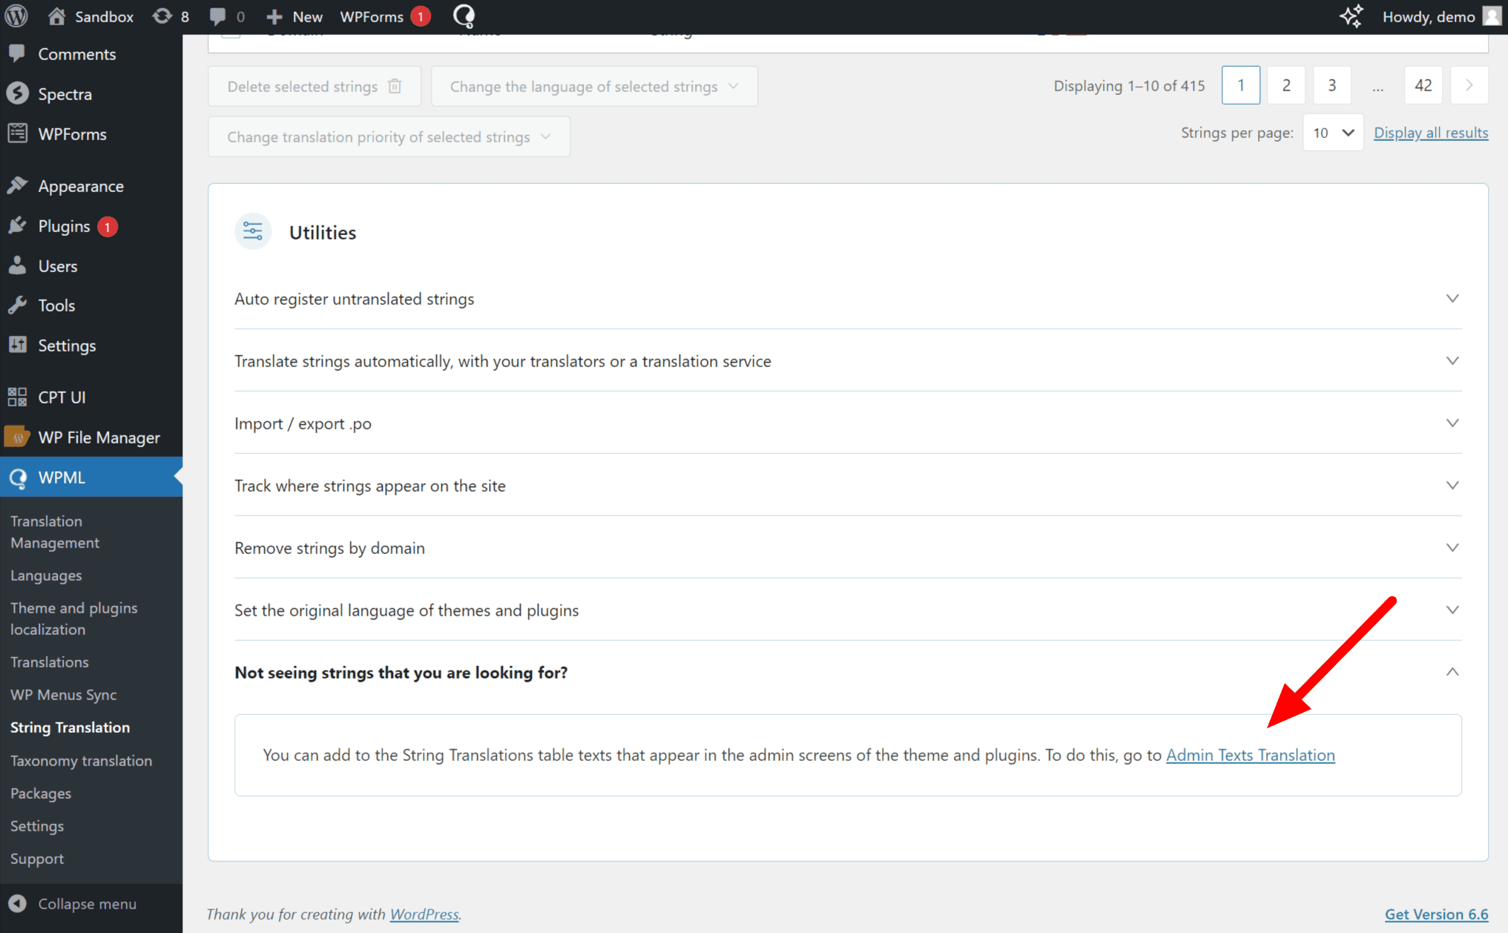Expand Import / export .po section

pos(1452,423)
